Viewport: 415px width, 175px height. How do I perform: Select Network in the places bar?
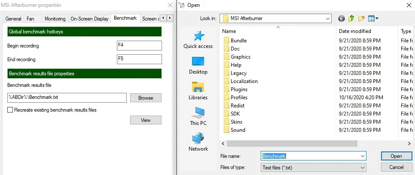pyautogui.click(x=198, y=142)
